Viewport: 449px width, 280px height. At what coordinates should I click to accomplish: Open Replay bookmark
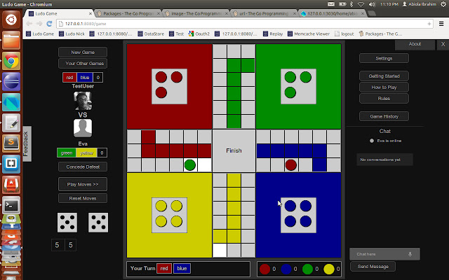[273, 34]
